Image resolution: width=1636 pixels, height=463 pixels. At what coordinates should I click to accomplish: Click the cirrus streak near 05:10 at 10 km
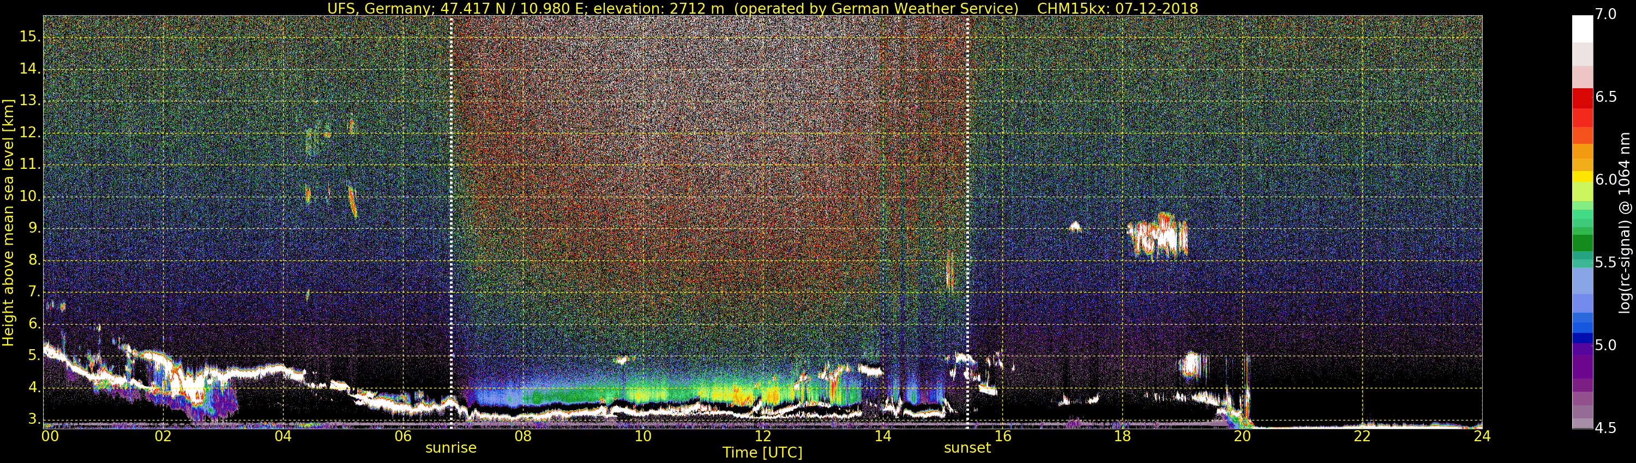click(352, 200)
